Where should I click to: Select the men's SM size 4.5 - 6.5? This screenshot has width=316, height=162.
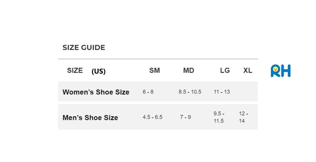click(152, 117)
